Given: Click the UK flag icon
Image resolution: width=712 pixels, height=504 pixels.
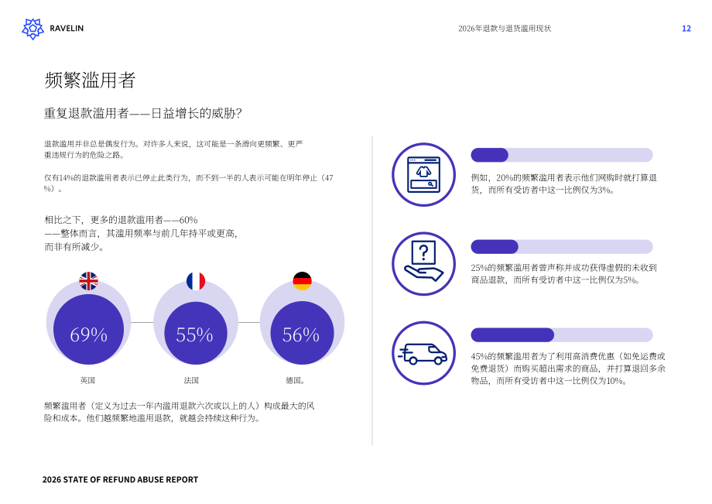Looking at the screenshot, I should point(88,281).
